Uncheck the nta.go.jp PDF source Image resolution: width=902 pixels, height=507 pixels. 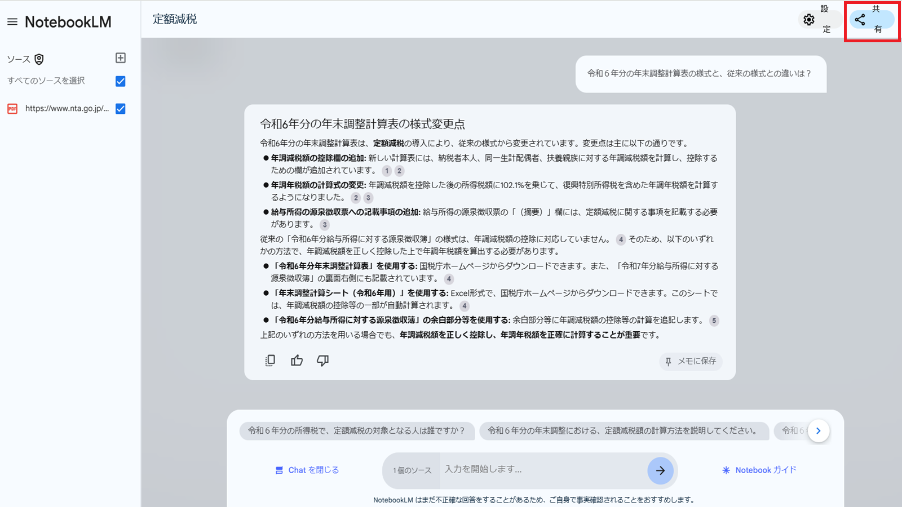[x=120, y=109]
